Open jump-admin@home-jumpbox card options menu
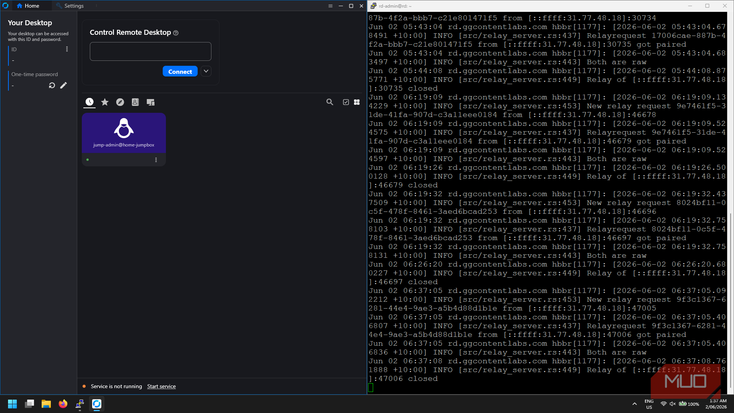This screenshot has height=413, width=734. click(x=156, y=160)
